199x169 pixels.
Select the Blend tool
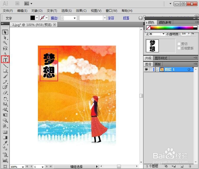(5, 148)
